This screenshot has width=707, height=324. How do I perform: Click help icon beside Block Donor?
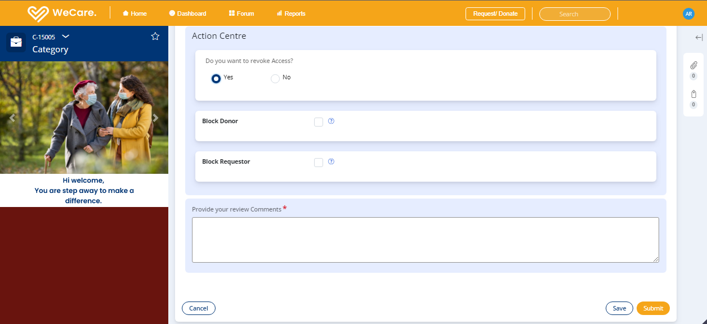pos(331,121)
